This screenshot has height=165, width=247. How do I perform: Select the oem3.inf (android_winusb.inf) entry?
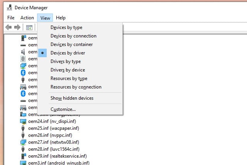coord(59,163)
